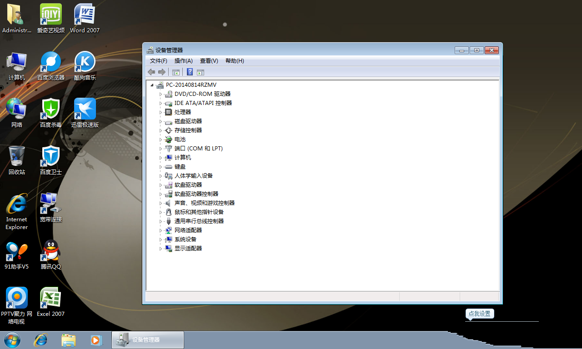Click the 点我设置 tooltip button
This screenshot has width=582, height=349.
click(479, 314)
